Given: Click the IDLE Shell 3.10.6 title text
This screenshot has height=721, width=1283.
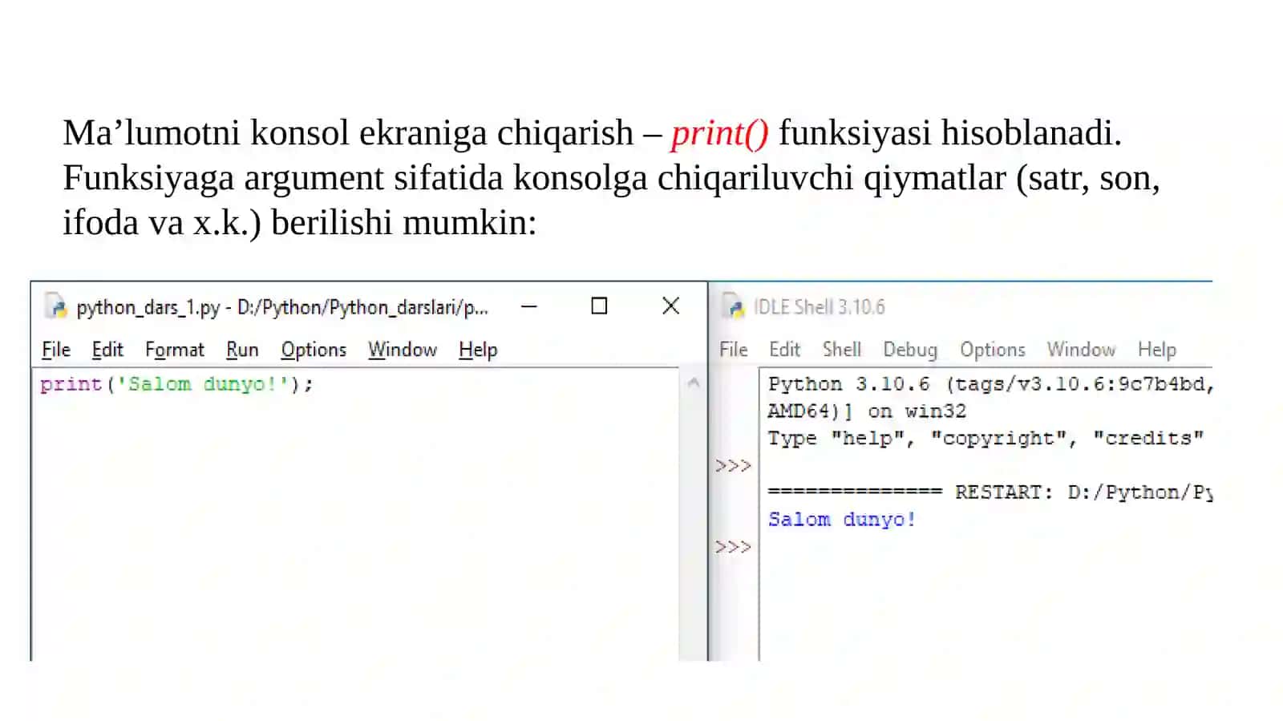Looking at the screenshot, I should [x=819, y=307].
